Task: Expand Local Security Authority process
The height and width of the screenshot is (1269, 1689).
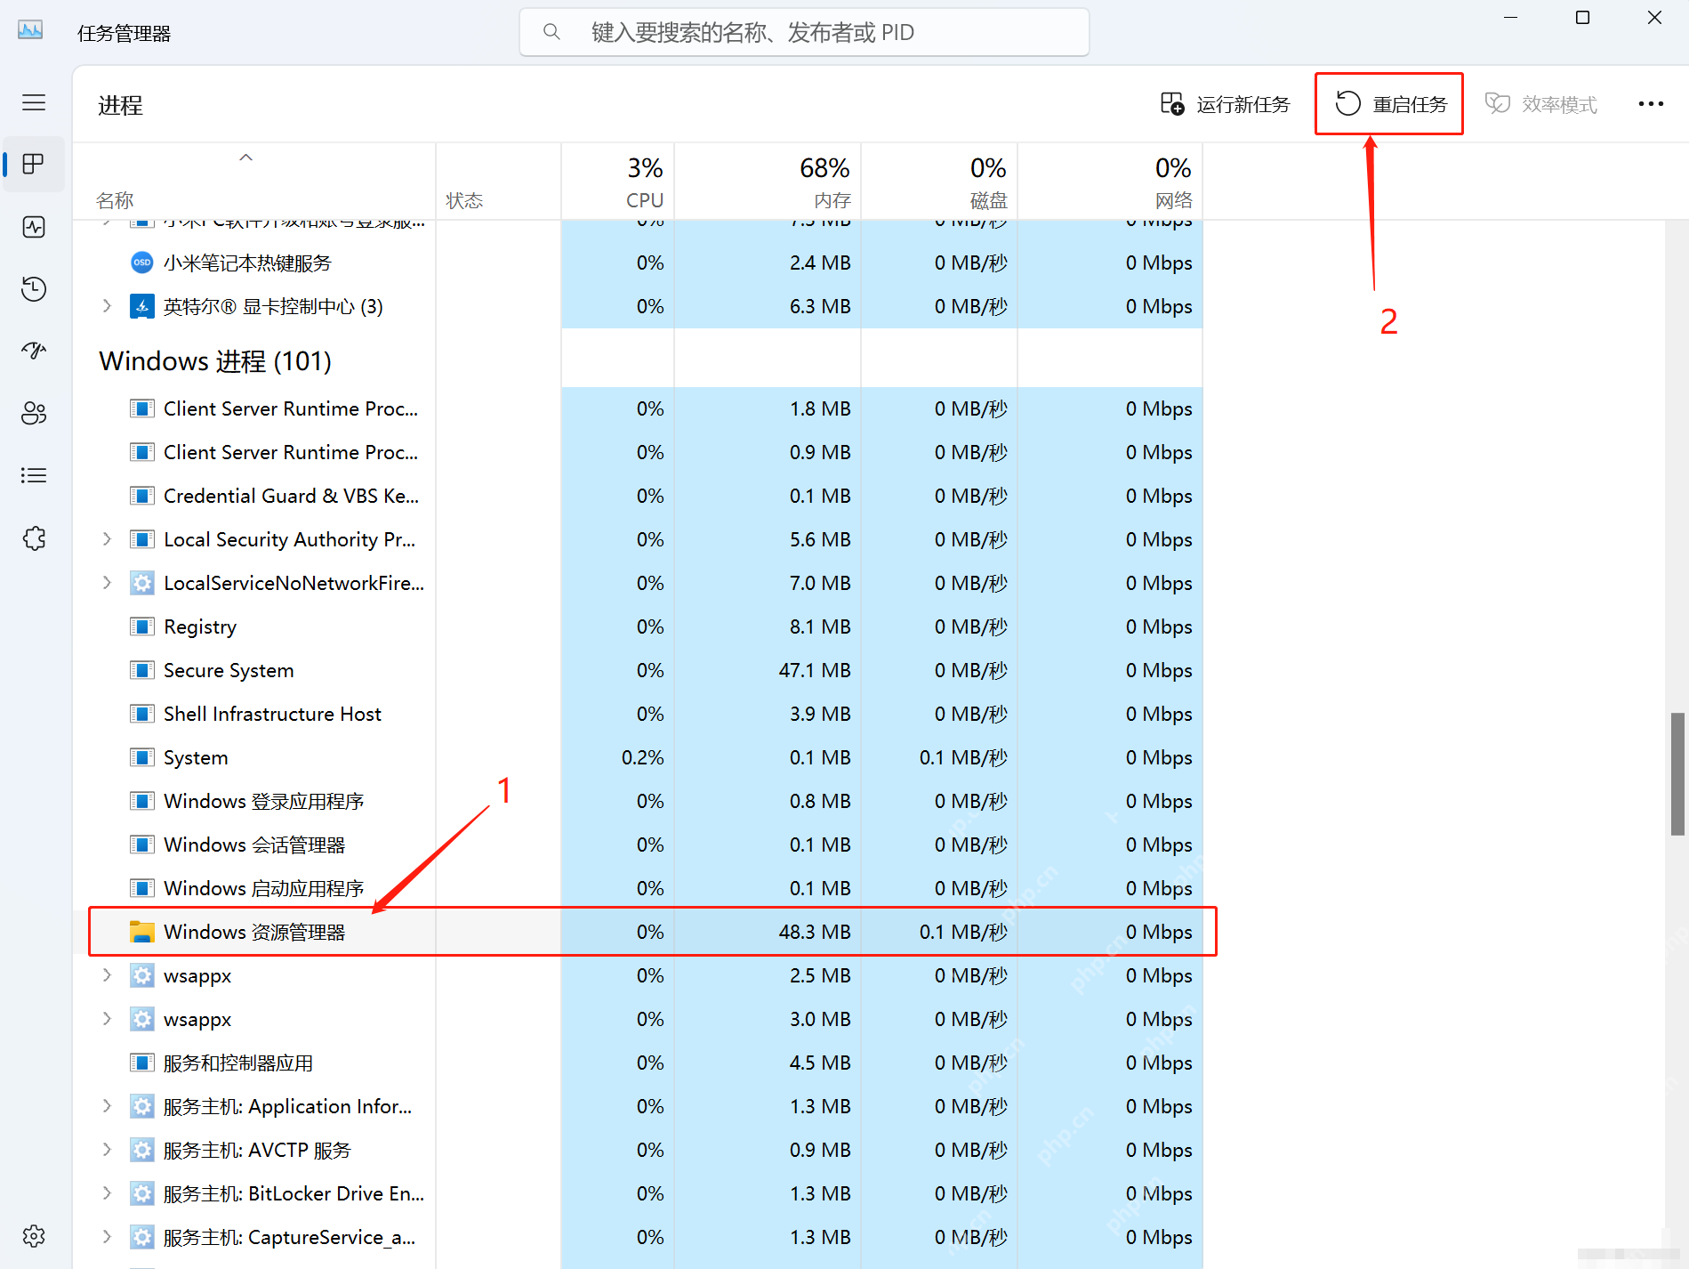Action: [x=107, y=539]
